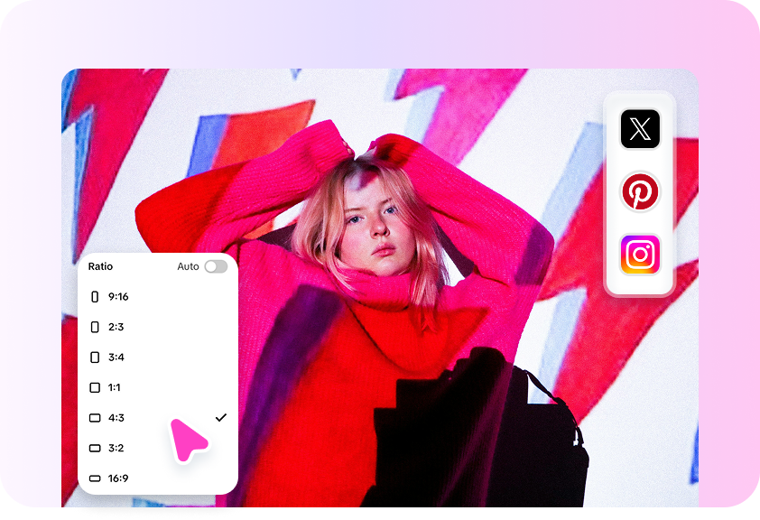
Task: Click the frame icon beside 3:4
Action: coord(96,357)
